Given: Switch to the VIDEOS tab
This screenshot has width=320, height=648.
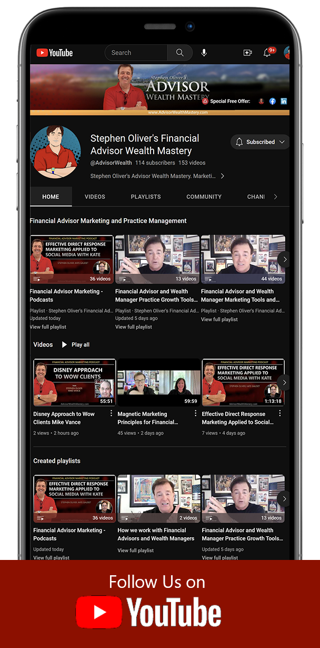Looking at the screenshot, I should pos(95,197).
